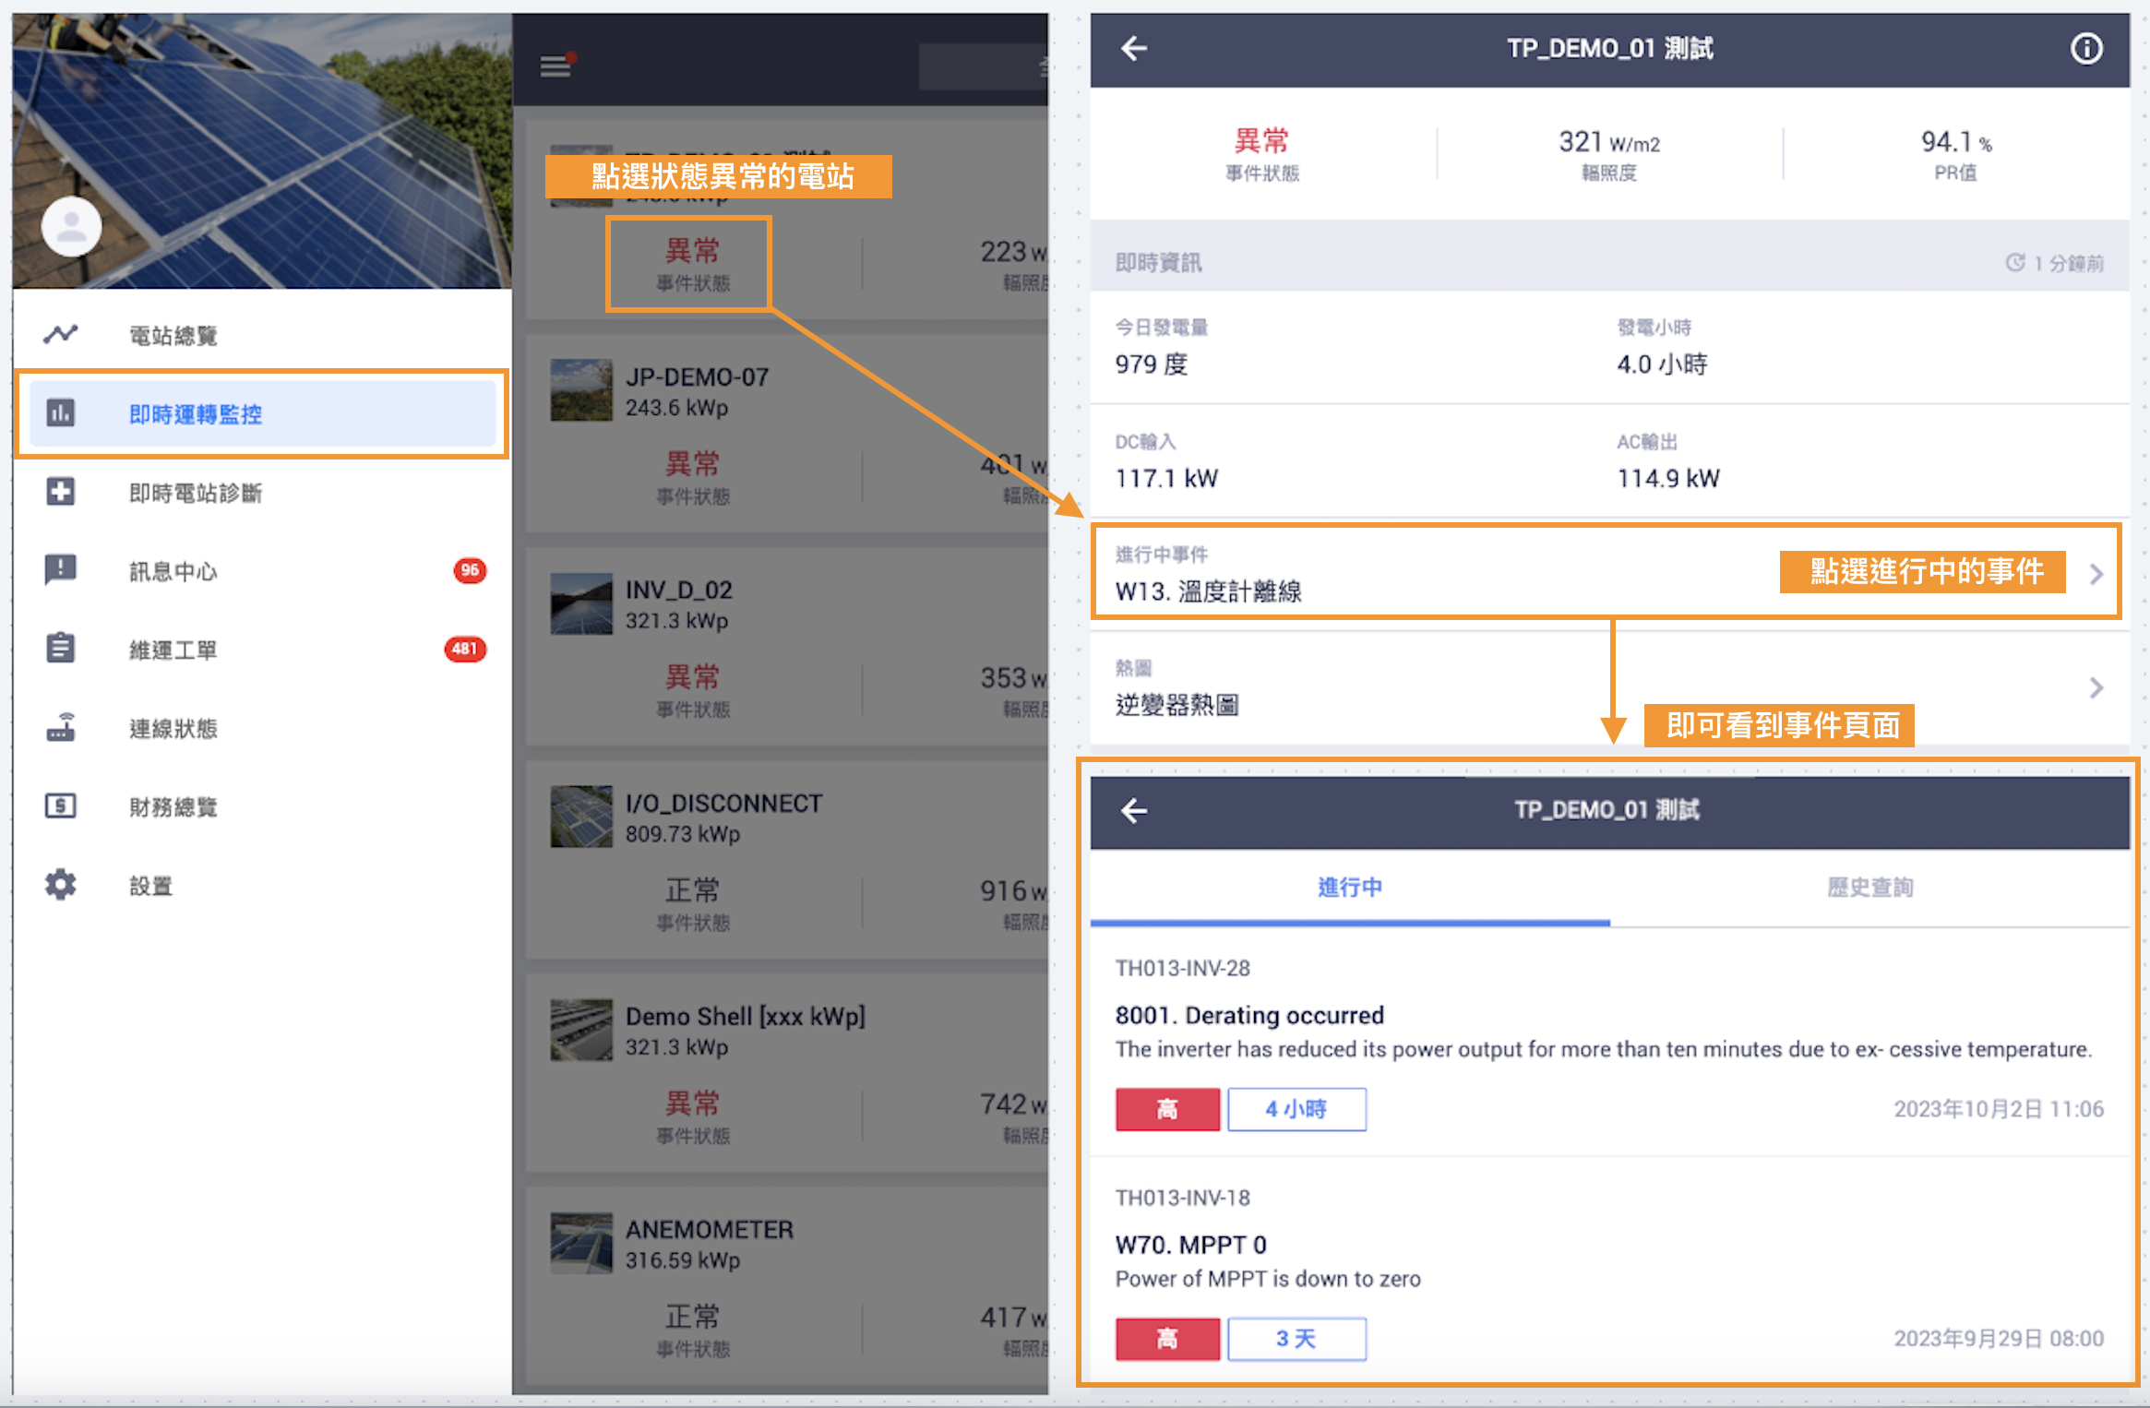Click the 979 度 daily generation value
Image resolution: width=2150 pixels, height=1408 pixels.
coord(1152,364)
